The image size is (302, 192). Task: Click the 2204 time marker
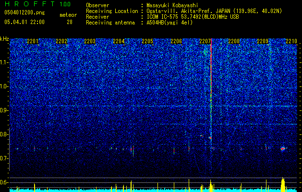coord(119,41)
